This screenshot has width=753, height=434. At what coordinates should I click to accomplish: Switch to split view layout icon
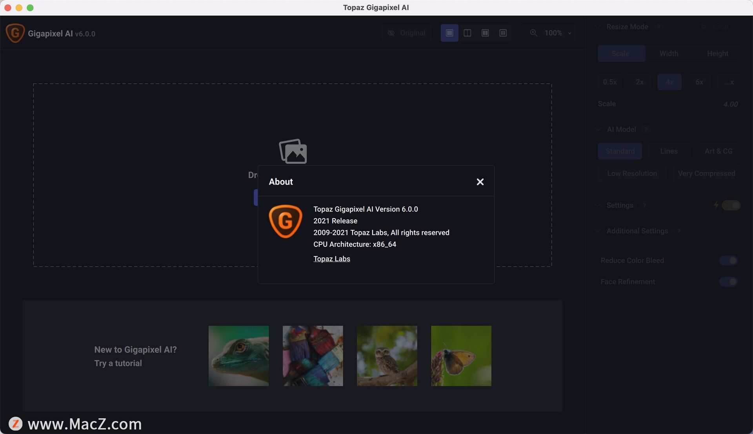[467, 33]
